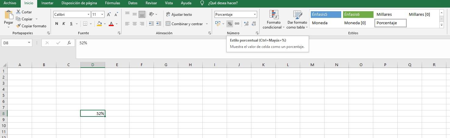The width and height of the screenshot is (450, 138).
Task: Open the Insertar ribbon tab
Action: (x=47, y=3)
